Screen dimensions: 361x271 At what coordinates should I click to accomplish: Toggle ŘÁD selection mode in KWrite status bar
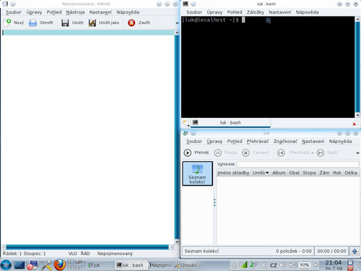85,254
